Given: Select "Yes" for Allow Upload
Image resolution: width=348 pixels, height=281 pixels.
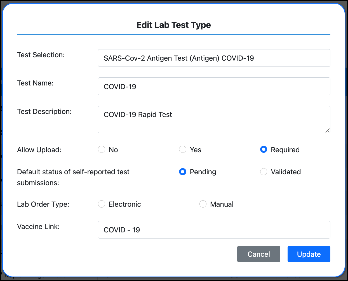Looking at the screenshot, I should (183, 149).
